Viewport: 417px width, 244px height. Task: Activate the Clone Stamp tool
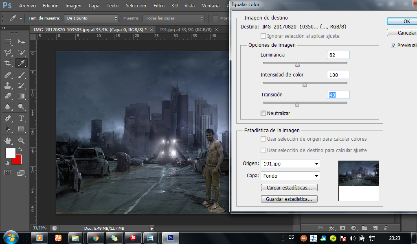click(8, 85)
